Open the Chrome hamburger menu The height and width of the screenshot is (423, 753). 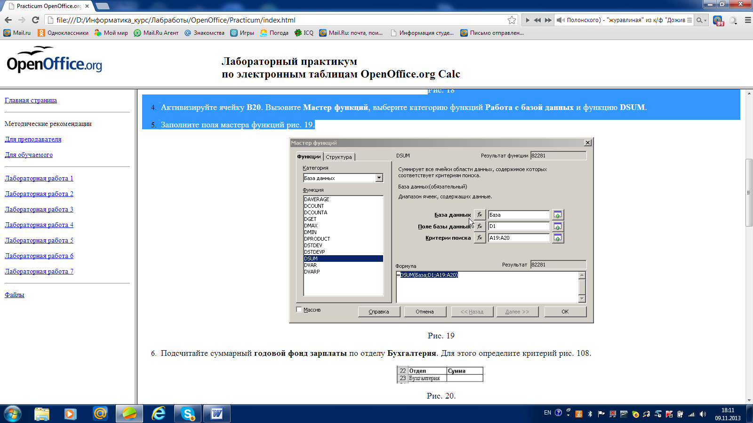(747, 20)
